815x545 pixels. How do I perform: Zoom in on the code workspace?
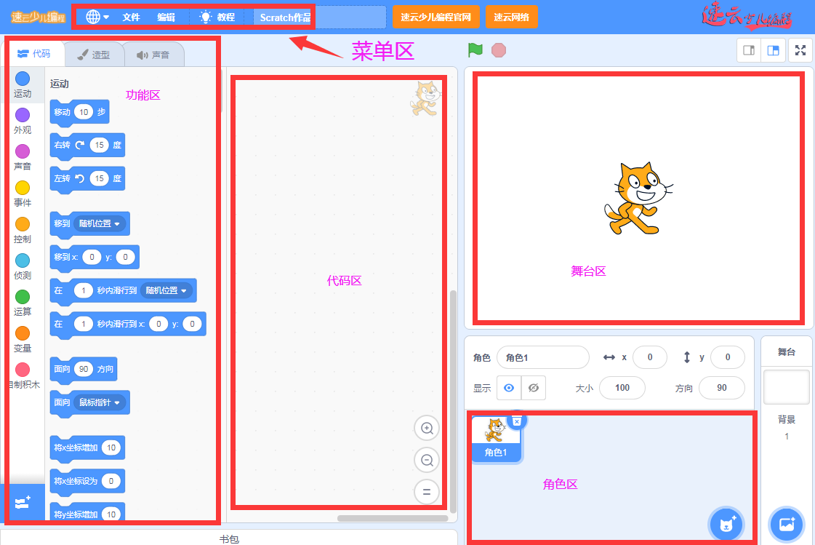tap(427, 429)
